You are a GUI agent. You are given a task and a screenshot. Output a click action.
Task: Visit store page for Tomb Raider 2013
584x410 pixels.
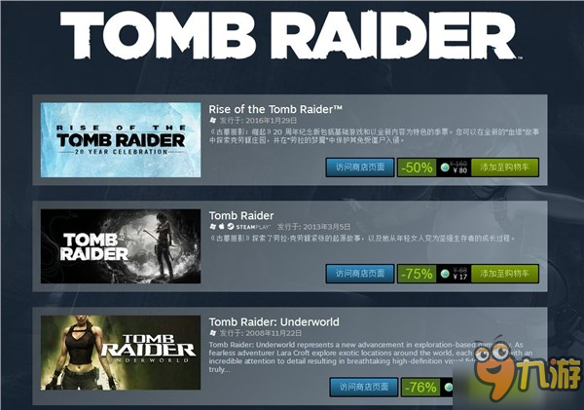point(360,274)
